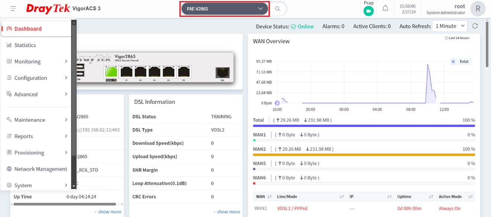The height and width of the screenshot is (217, 491).
Task: Expand the Advanced submenu chevron
Action: pyautogui.click(x=66, y=94)
